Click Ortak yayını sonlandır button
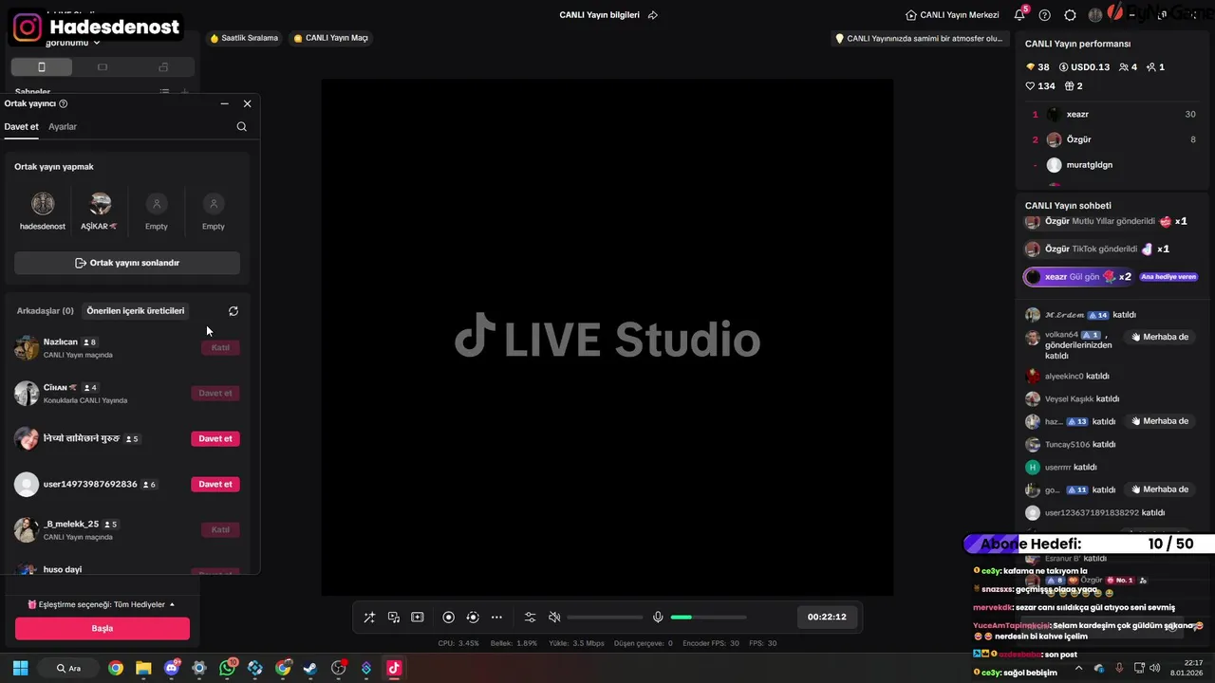1215x683 pixels. [x=127, y=263]
